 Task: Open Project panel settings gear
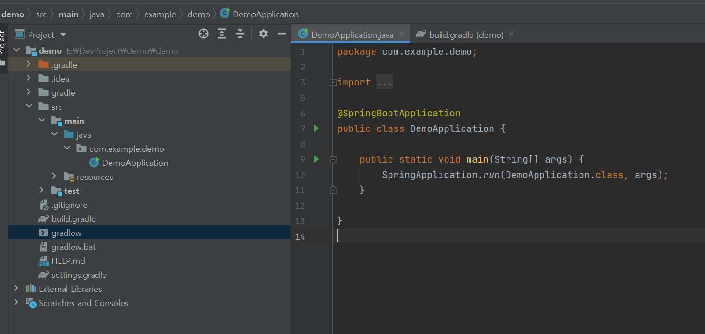point(264,34)
